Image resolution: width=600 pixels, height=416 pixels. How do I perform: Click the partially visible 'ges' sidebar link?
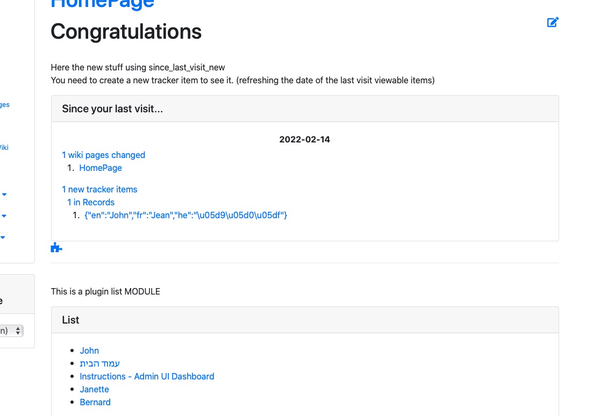point(5,105)
